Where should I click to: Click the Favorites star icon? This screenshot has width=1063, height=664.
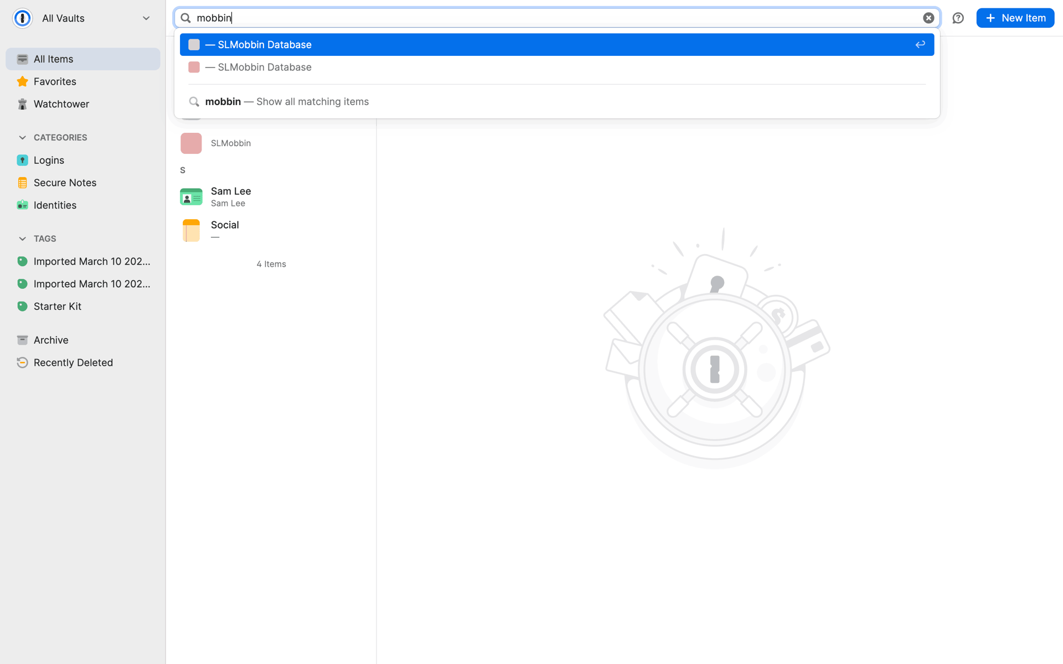[22, 82]
